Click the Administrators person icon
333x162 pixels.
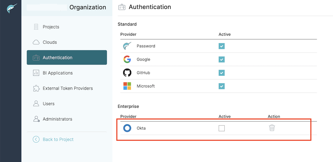[36, 119]
